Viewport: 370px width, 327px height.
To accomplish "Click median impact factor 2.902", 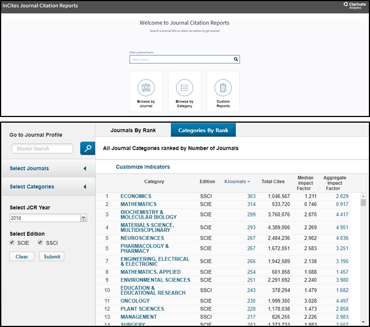I will coord(310,238).
